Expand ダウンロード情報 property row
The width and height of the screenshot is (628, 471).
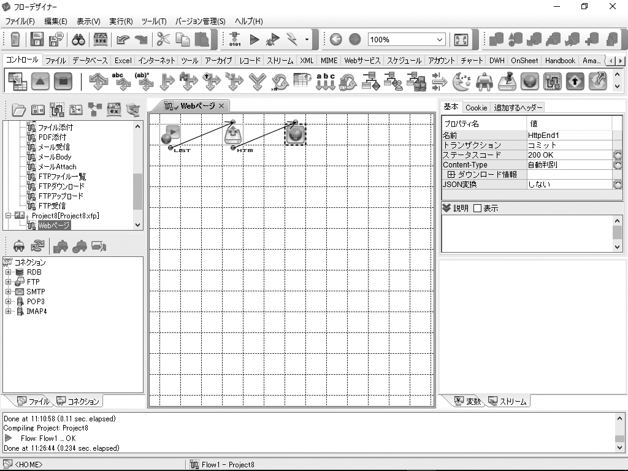(451, 175)
